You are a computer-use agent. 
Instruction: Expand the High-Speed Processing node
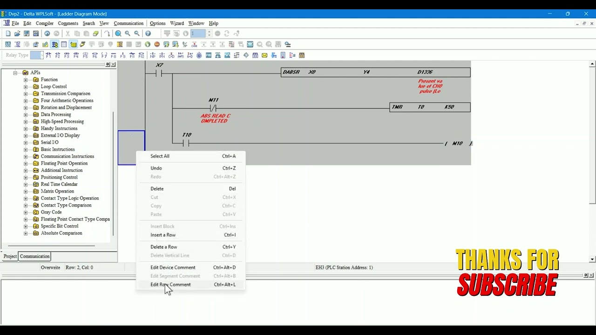pos(26,121)
